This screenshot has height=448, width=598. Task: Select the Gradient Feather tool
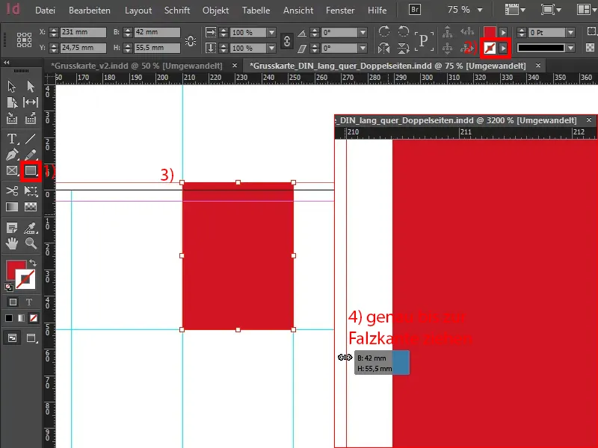tap(31, 207)
